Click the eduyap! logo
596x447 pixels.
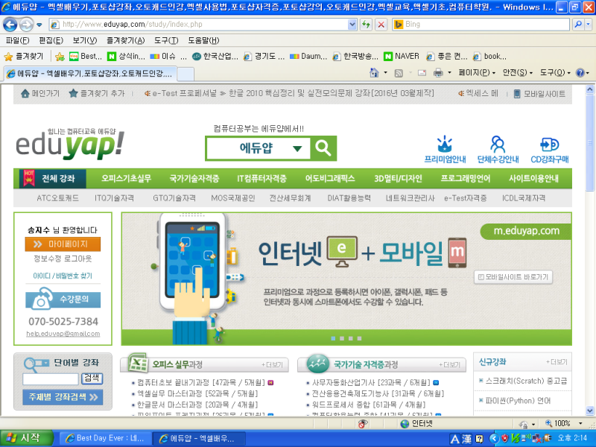click(70, 145)
